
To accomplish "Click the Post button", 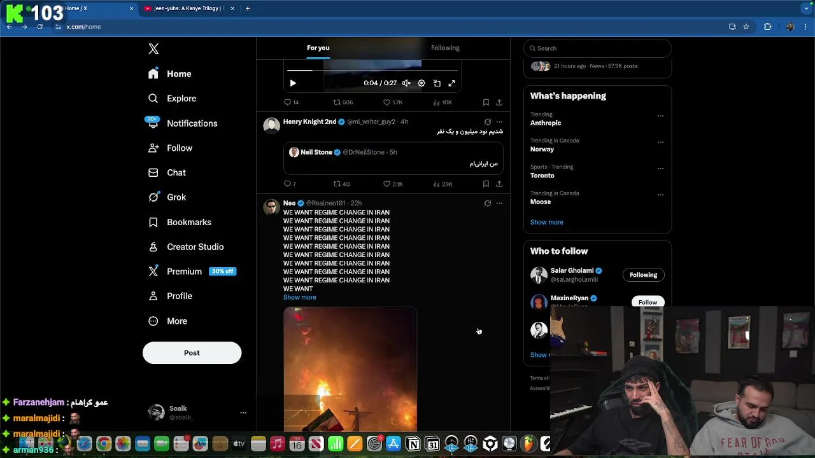I will tap(192, 353).
